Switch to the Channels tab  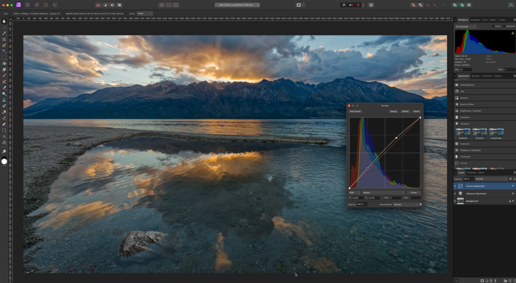coord(471,173)
